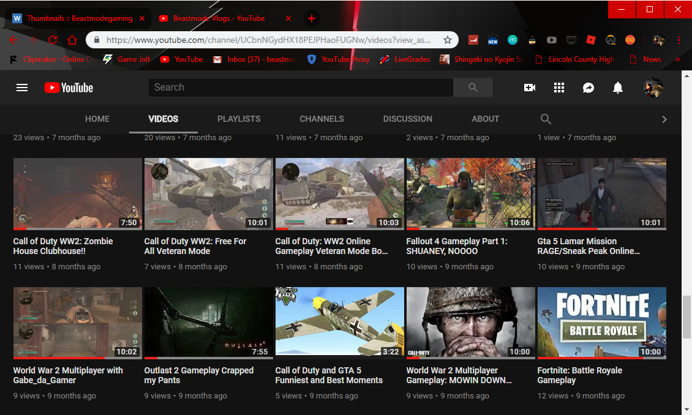Open the red chart extension icon
This screenshot has width=692, height=415.
pos(473,40)
